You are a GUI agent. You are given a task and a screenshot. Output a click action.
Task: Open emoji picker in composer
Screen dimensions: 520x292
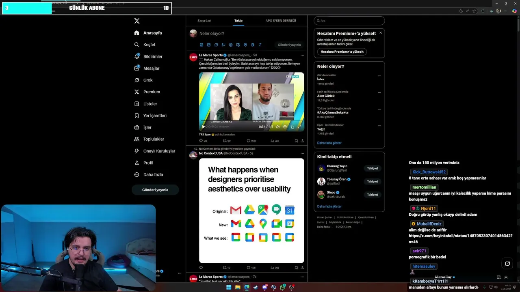(231, 45)
